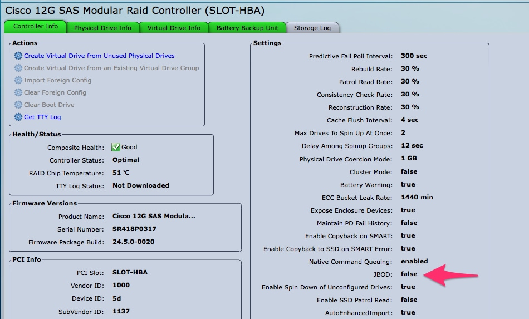This screenshot has width=529, height=319.
Task: Click the Clear Boot Drive link
Action: [x=49, y=105]
